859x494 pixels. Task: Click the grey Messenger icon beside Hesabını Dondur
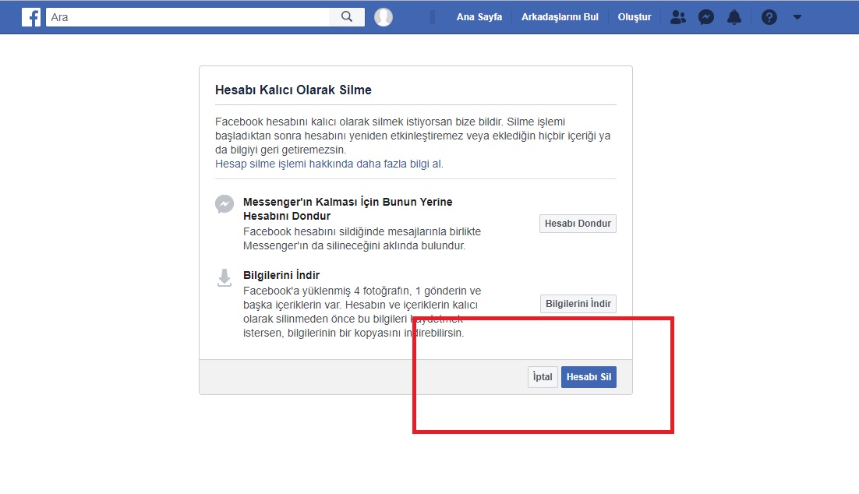(224, 204)
